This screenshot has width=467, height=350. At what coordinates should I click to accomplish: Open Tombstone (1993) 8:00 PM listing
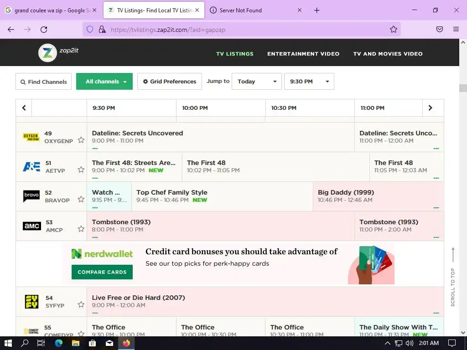pyautogui.click(x=220, y=226)
